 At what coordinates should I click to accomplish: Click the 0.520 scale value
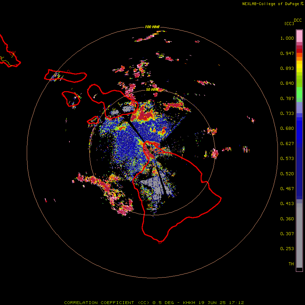click(x=287, y=174)
